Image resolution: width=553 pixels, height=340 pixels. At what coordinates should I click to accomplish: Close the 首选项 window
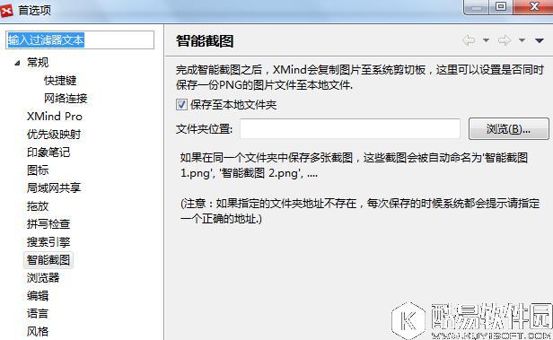click(x=534, y=6)
